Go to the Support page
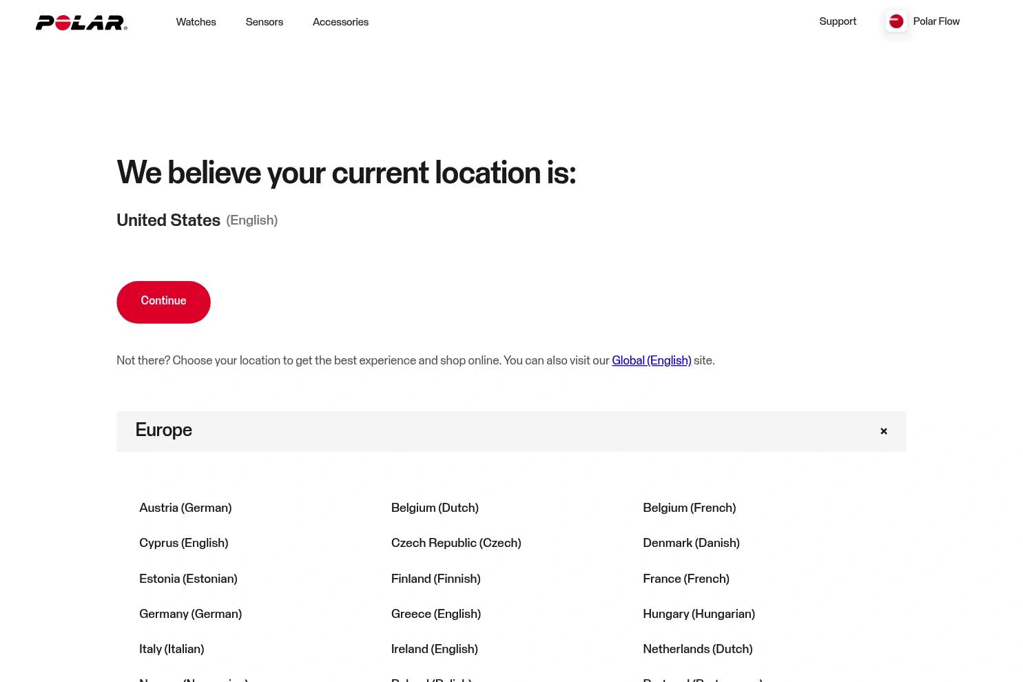Viewport: 1023px width, 682px height. (838, 21)
